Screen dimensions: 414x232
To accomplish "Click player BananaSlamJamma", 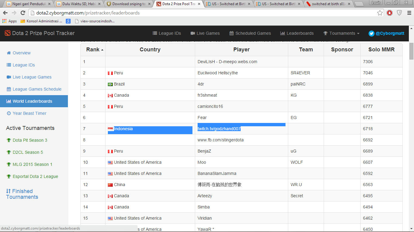I will (217, 173).
